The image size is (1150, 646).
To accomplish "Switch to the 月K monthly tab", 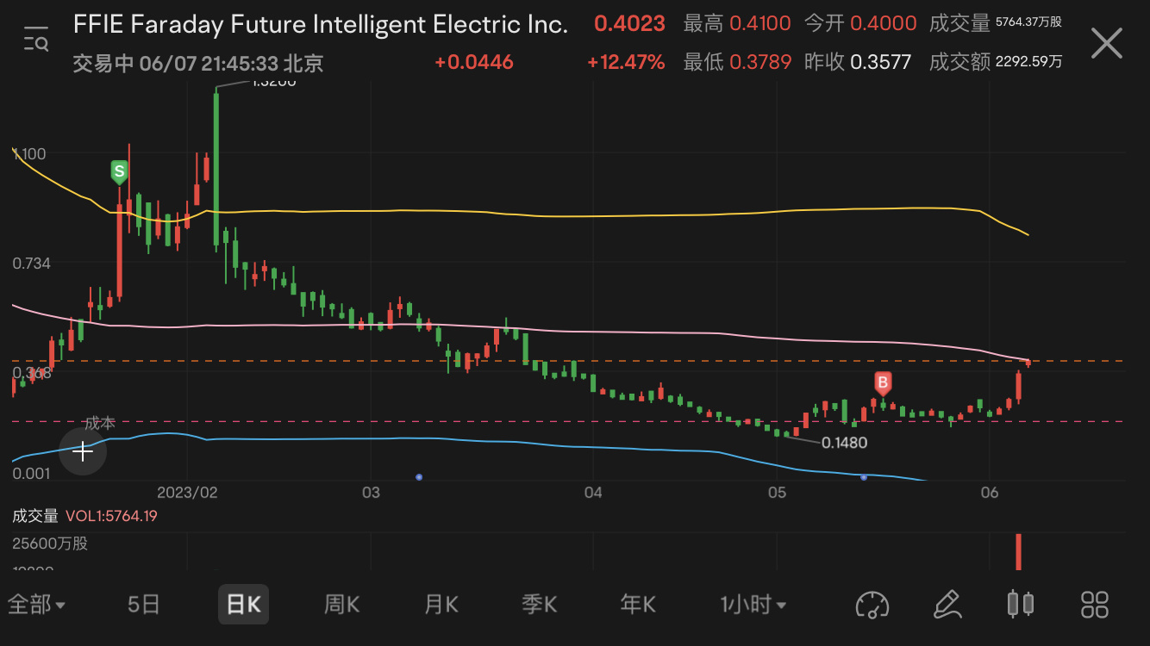I will point(441,605).
